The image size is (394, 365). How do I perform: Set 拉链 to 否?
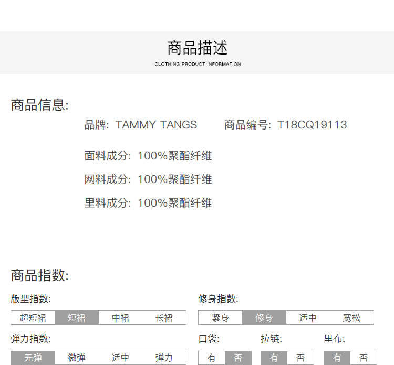pyautogui.click(x=300, y=358)
